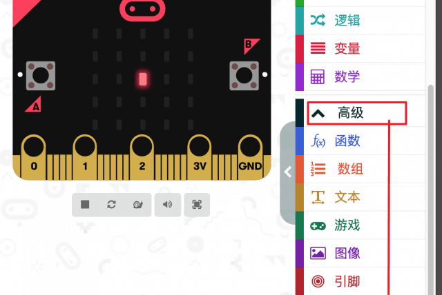
Task: Click button A on the micro:bit
Action: pyautogui.click(x=41, y=76)
